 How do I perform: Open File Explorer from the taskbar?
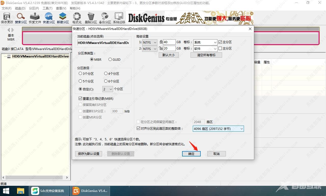[x=20, y=191]
